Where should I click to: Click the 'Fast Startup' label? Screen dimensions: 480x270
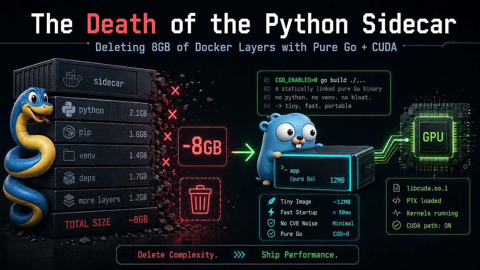299,212
